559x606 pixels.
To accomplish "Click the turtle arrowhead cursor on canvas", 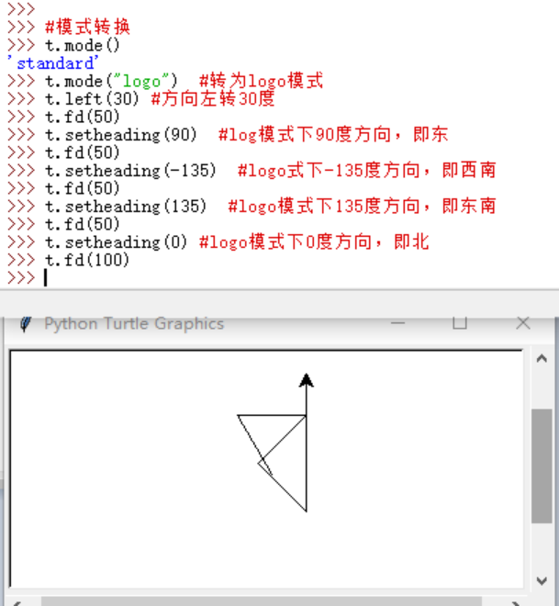I will pyautogui.click(x=307, y=380).
